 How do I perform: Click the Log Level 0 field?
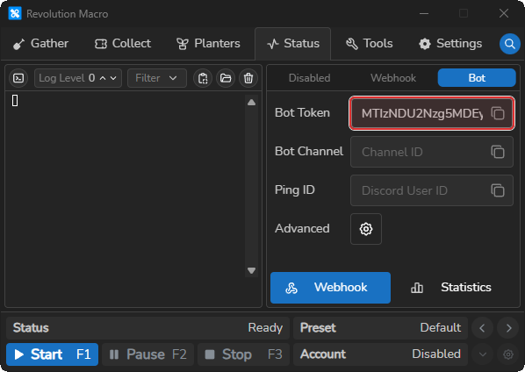pos(78,78)
